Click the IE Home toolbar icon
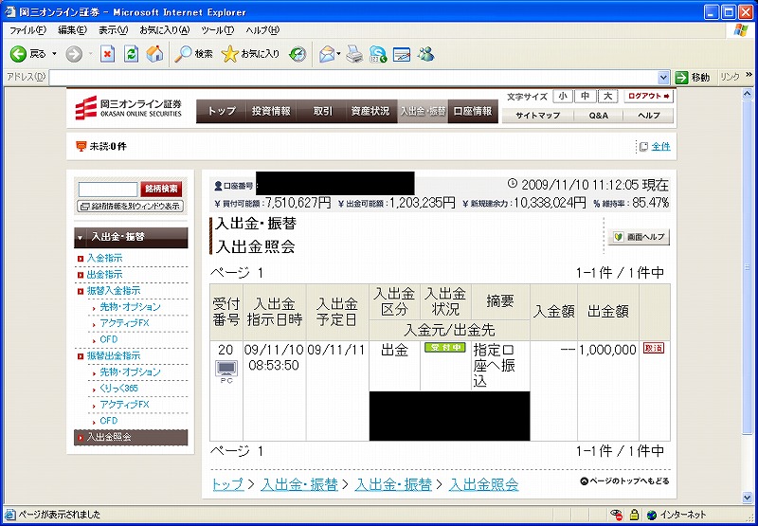 tap(152, 54)
